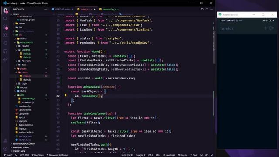Click the notifications bell in status bar
Image resolution: width=279 pixels, height=157 pixels.
click(212, 155)
